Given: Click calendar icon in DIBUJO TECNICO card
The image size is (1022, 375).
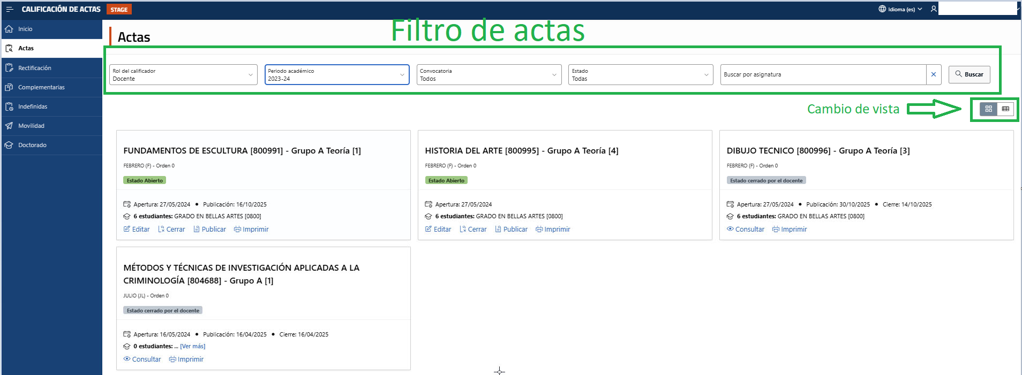Looking at the screenshot, I should (730, 204).
